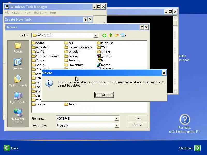The image size is (207, 155).
Task: Open View menu in Task Manager
Action: (x=28, y=13)
